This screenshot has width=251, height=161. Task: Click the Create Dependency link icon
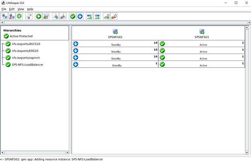pos(107,17)
